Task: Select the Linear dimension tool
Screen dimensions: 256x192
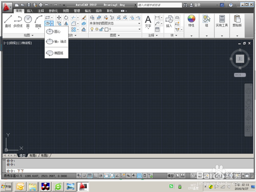Action: pos(157,17)
